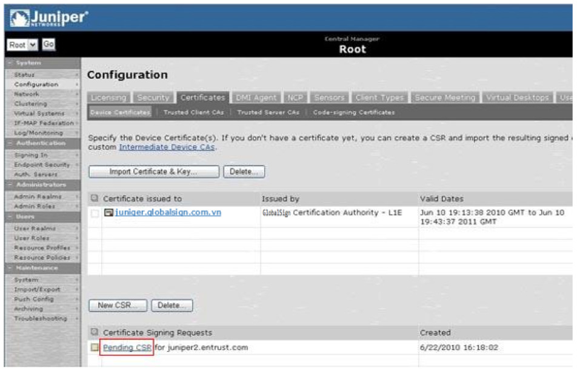This screenshot has height=376, width=577.
Task: Expand the Network submenu arrow
Action: 77,94
